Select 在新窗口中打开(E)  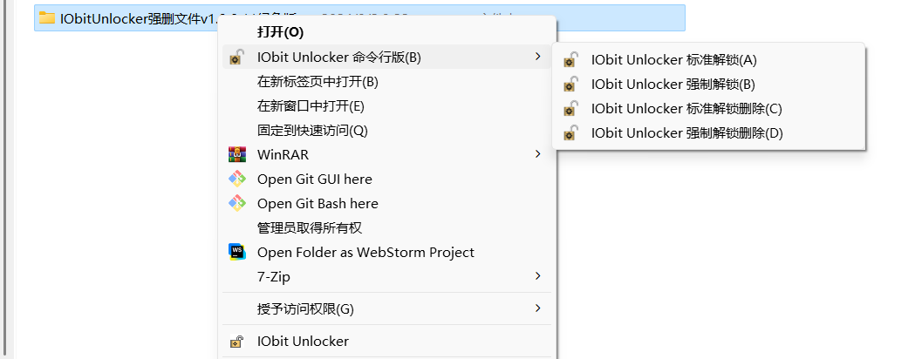[x=311, y=106]
